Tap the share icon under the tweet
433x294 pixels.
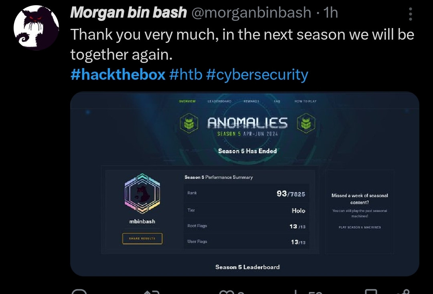(405, 292)
